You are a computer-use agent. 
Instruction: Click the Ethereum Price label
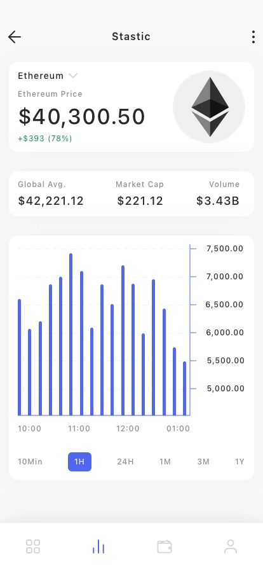pos(50,94)
